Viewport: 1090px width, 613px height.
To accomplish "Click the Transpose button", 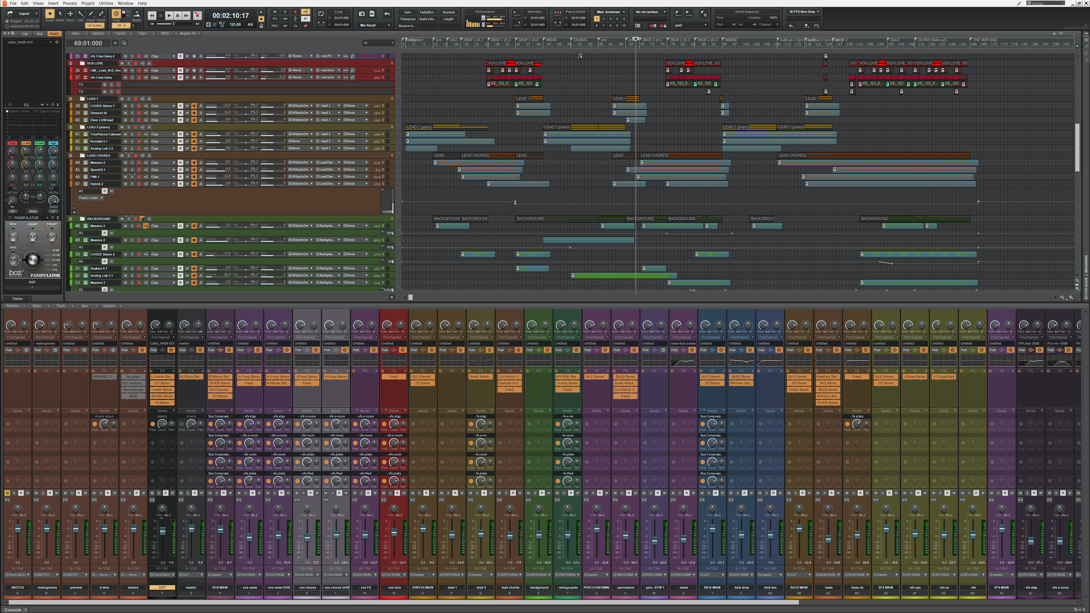I will (x=408, y=19).
